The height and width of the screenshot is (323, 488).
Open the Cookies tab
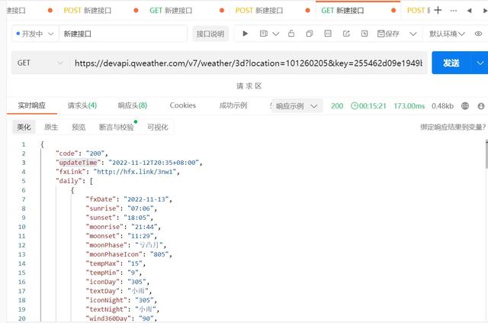[182, 105]
